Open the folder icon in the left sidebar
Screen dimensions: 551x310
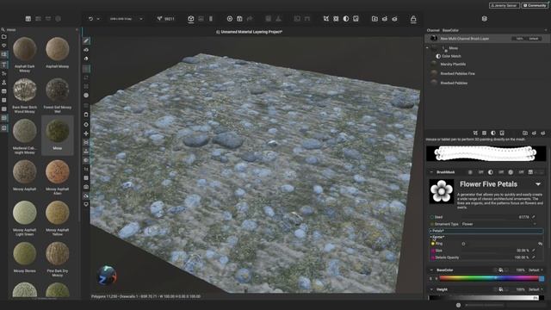pos(3,37)
